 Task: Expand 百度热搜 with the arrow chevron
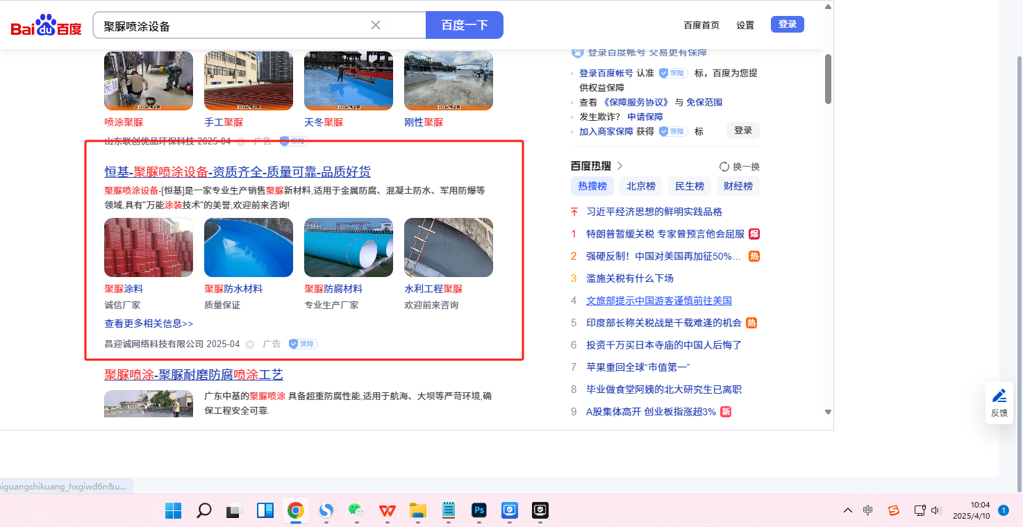(x=620, y=166)
